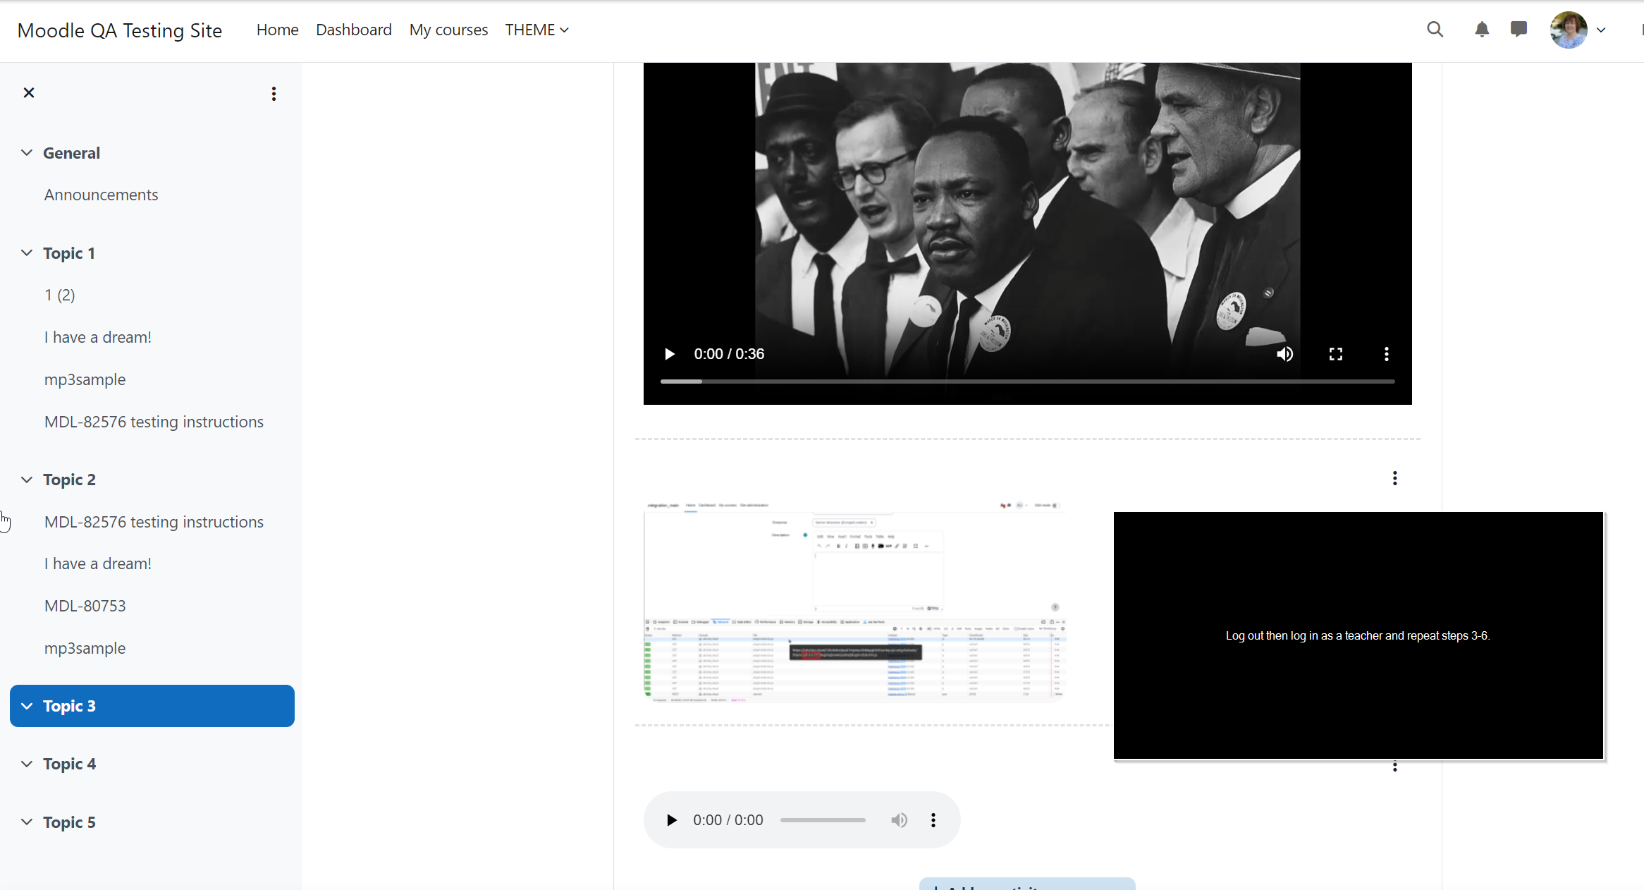
Task: Click the black instruction video panel
Action: [x=1358, y=635]
